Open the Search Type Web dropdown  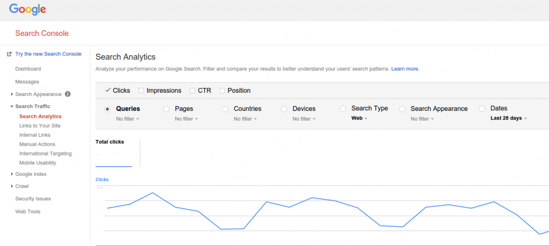(x=359, y=118)
